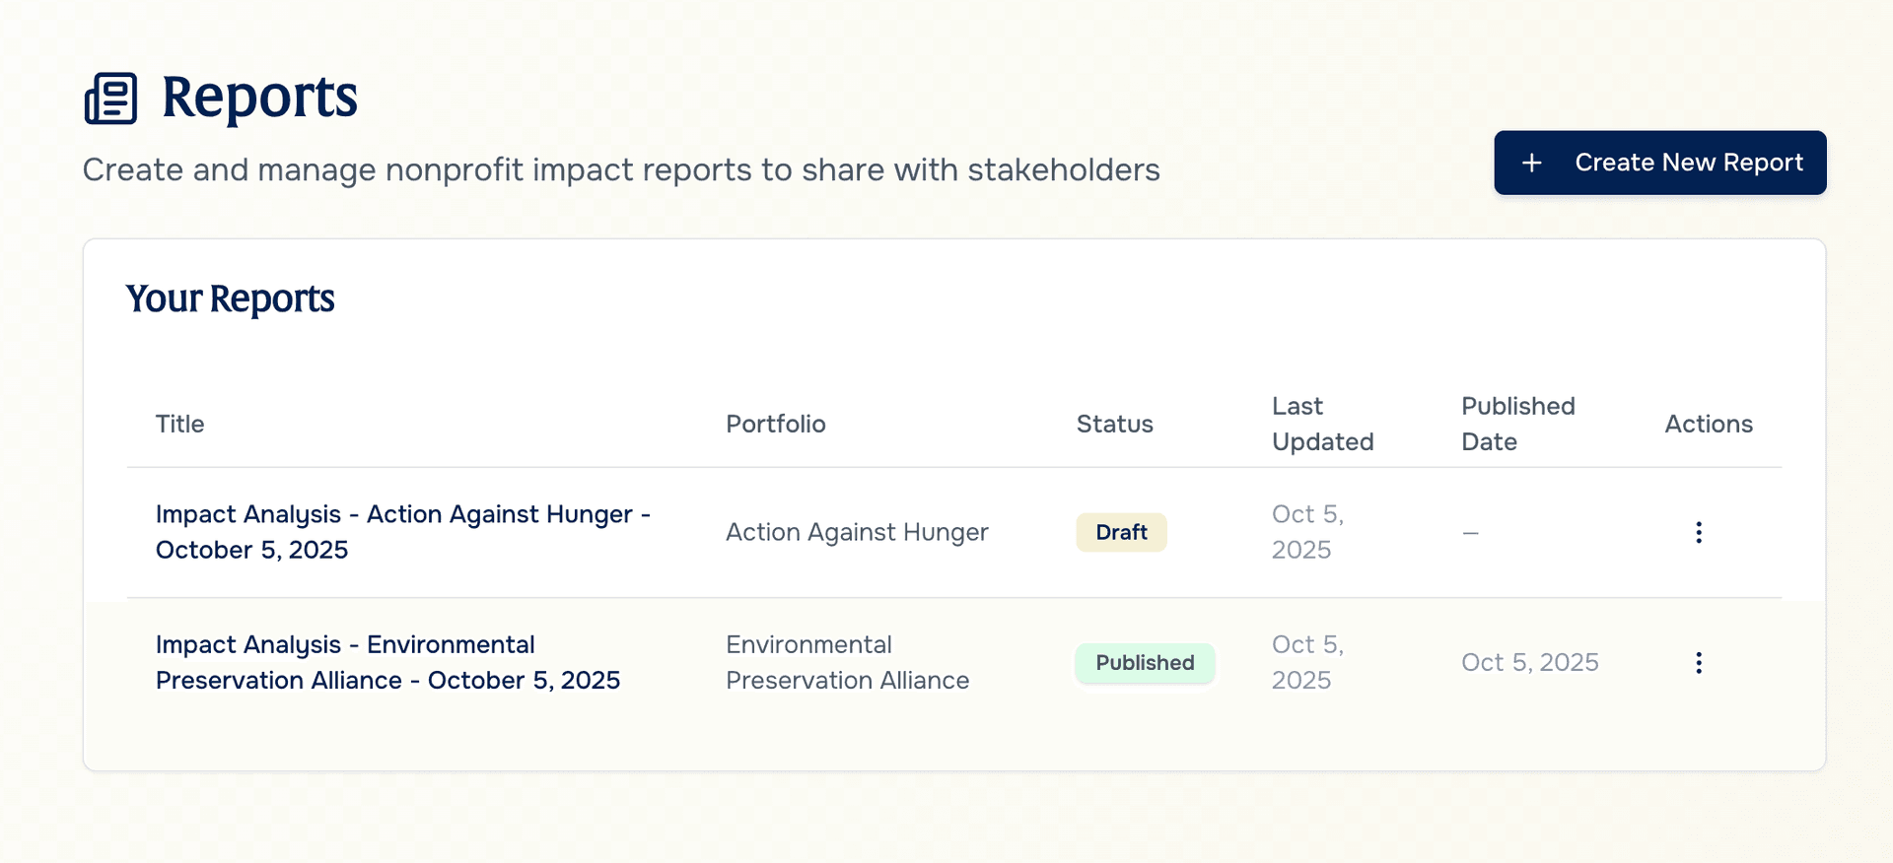This screenshot has height=863, width=1893.
Task: Click the Status column header
Action: 1114,424
